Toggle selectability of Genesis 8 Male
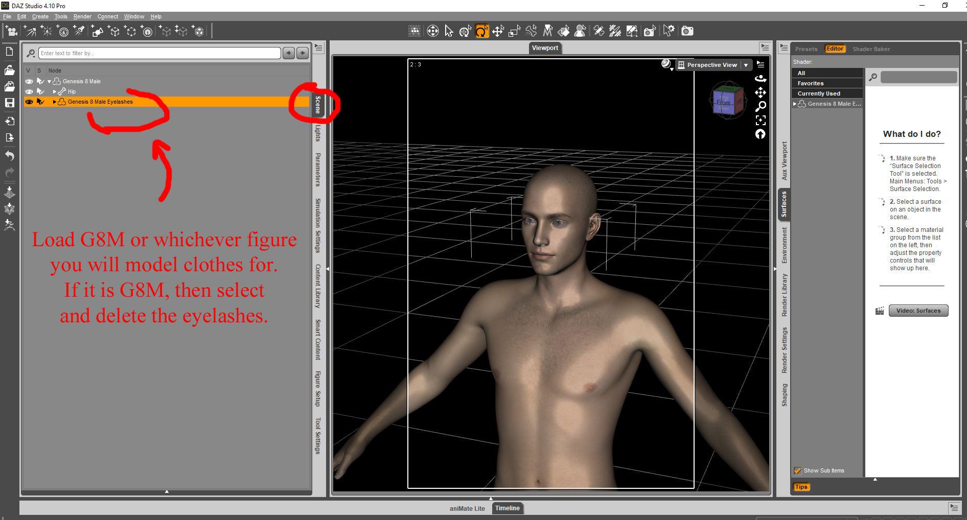The width and height of the screenshot is (967, 520). (40, 81)
